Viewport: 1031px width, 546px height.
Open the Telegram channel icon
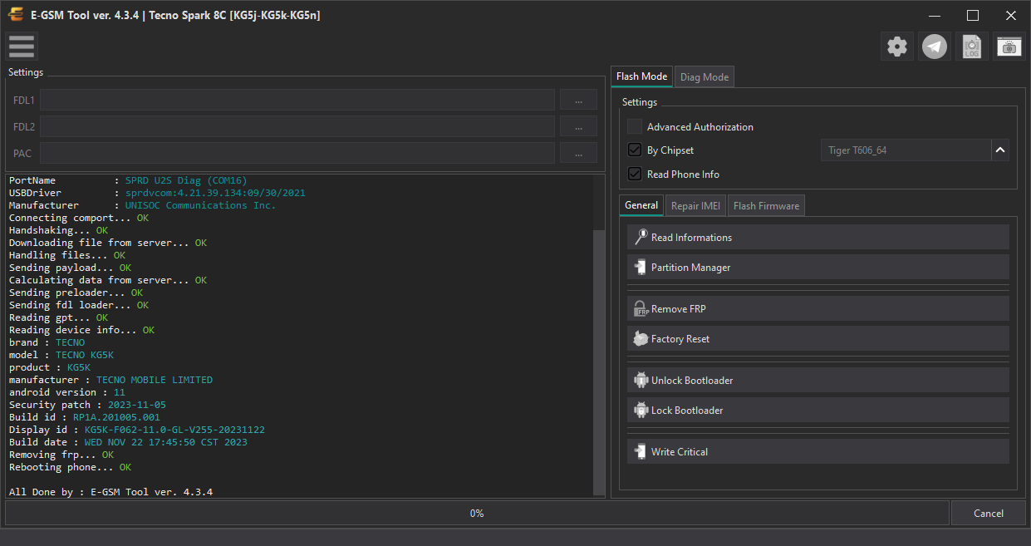click(x=935, y=47)
